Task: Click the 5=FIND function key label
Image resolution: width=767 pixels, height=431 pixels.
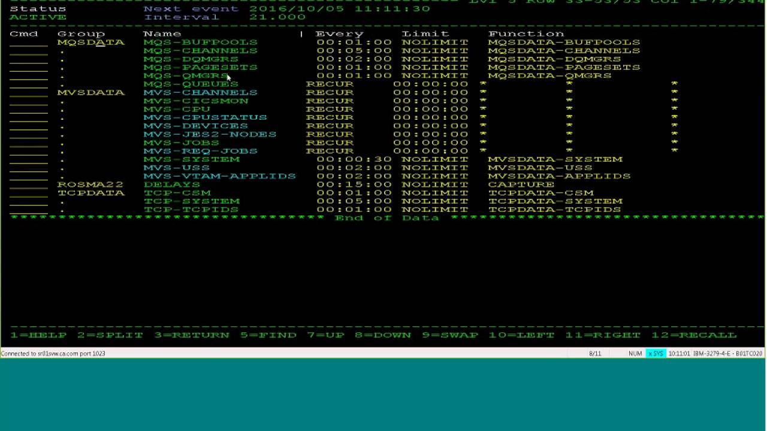Action: point(268,335)
